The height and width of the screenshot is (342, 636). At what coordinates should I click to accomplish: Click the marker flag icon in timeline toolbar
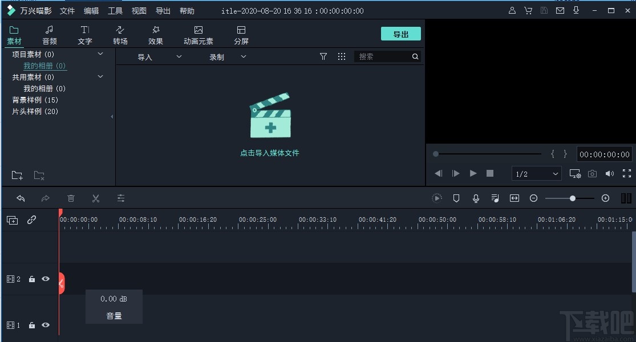456,198
